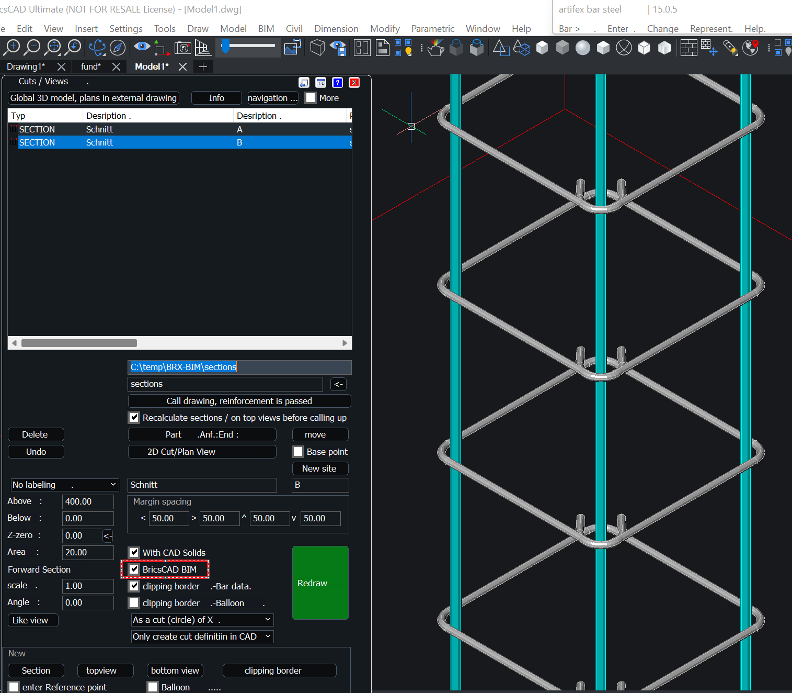This screenshot has height=693, width=792.
Task: Click the UCS coordinate axes icon
Action: [162, 49]
